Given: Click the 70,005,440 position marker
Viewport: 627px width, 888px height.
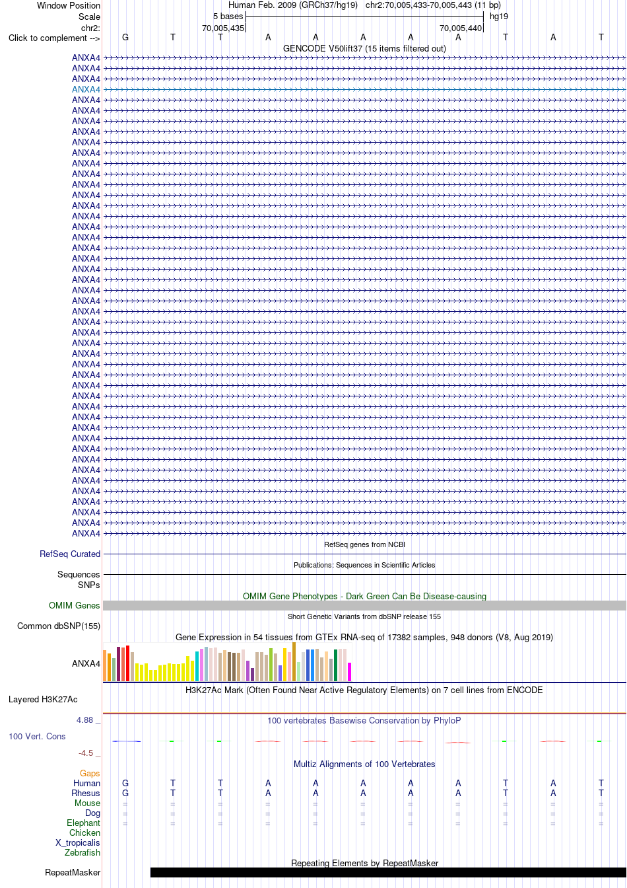Looking at the screenshot, I should click(461, 28).
